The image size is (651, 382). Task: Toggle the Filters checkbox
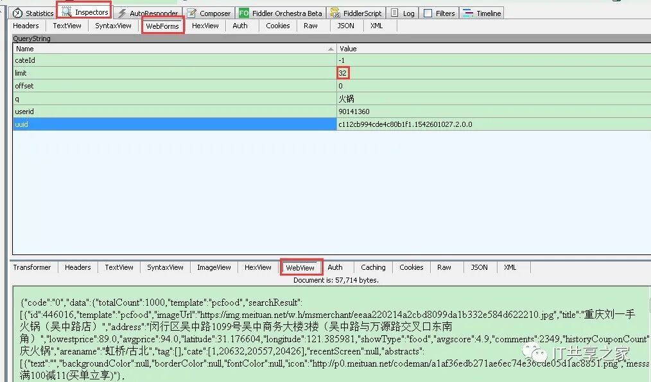[428, 13]
